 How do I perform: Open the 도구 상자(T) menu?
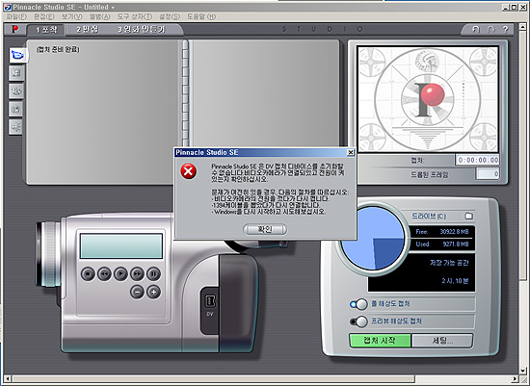pos(135,16)
